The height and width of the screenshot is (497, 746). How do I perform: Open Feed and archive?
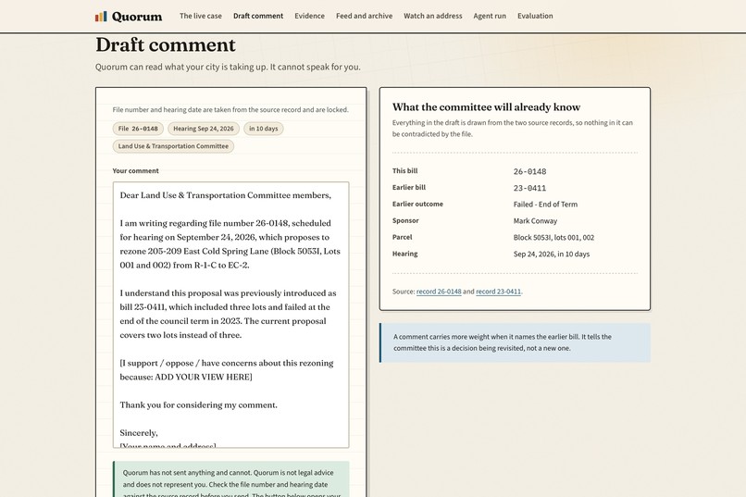point(364,16)
